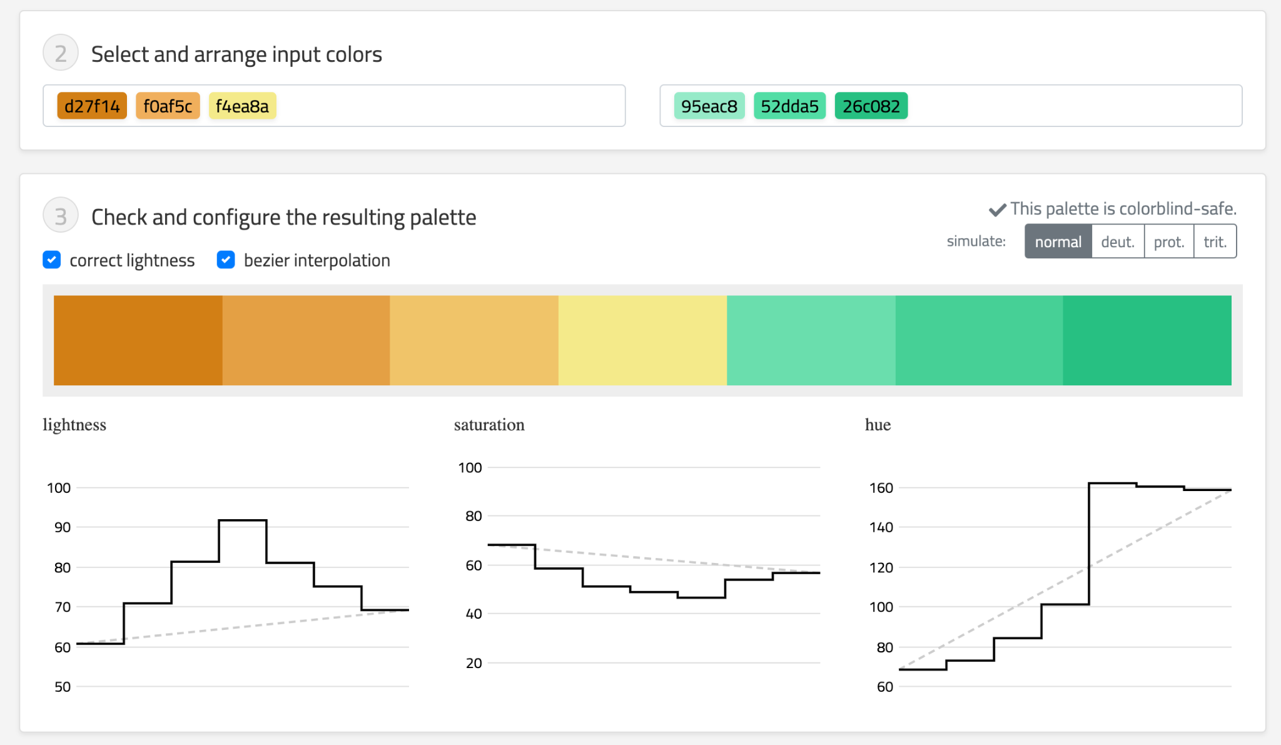
Task: Click the step 3 circle badge
Action: point(61,216)
